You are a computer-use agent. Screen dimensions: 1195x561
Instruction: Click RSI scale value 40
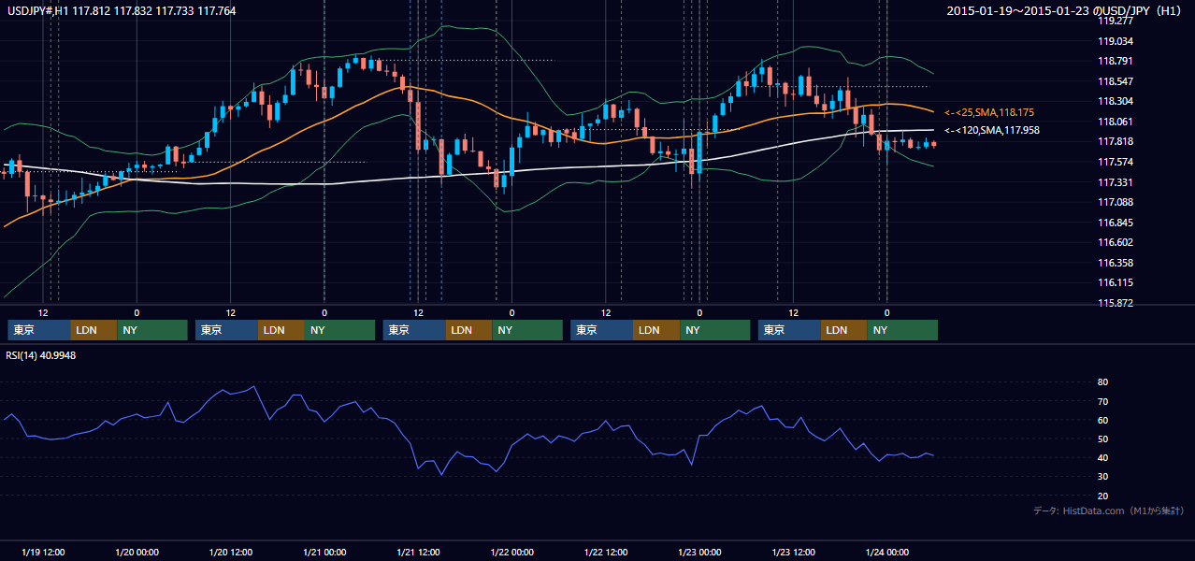(x=1102, y=457)
